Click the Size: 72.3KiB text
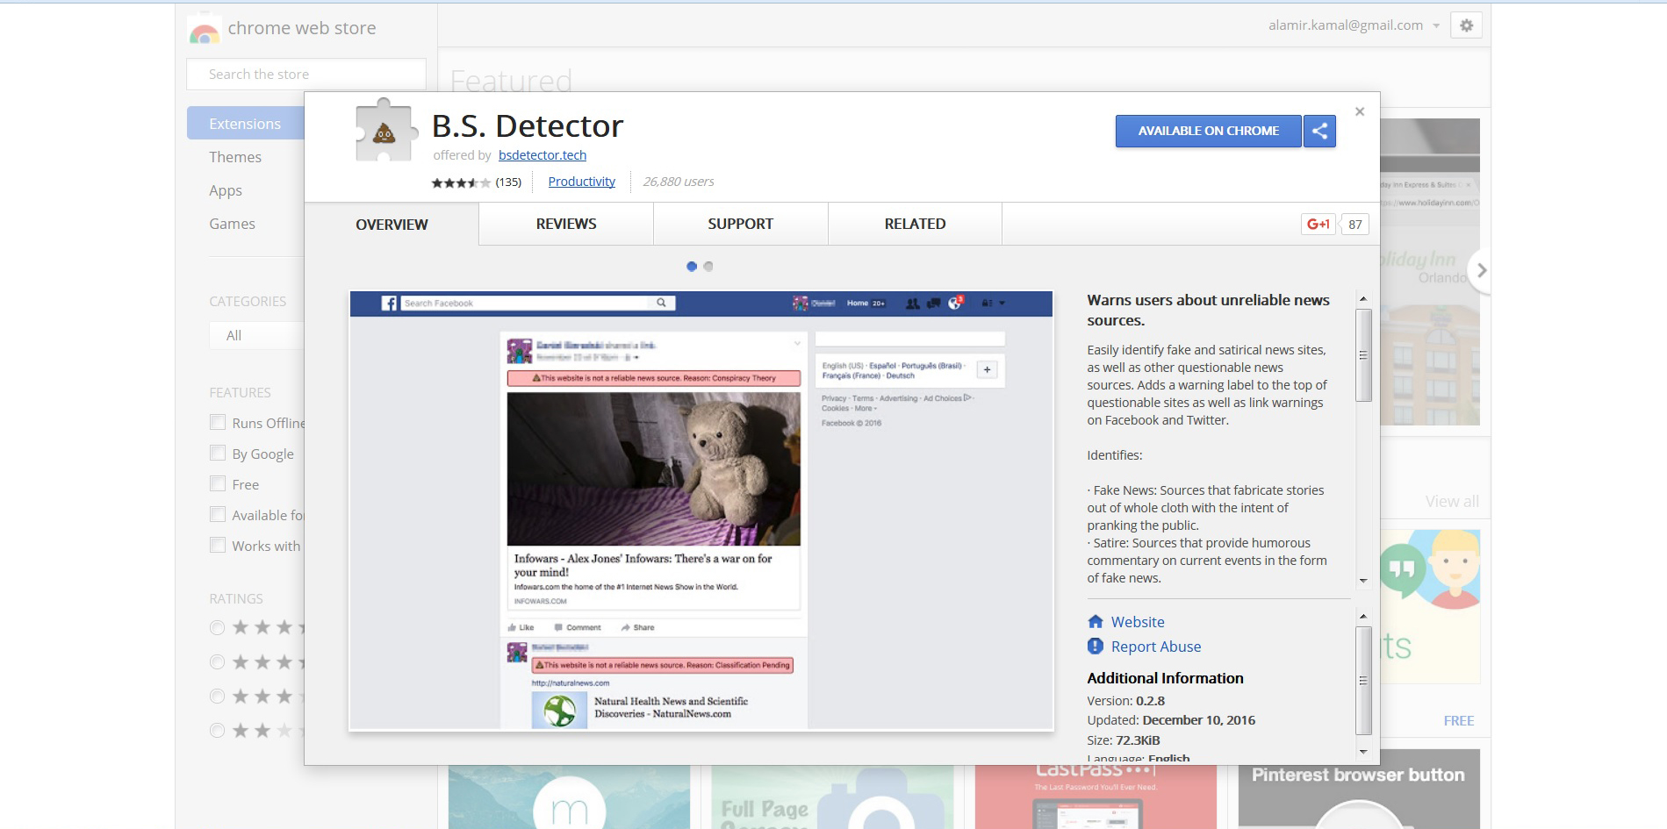Viewport: 1667px width, 829px height. 1124,740
